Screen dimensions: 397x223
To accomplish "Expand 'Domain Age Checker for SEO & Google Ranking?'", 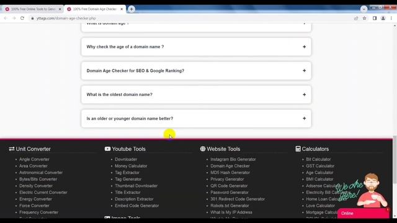I will tap(196, 71).
